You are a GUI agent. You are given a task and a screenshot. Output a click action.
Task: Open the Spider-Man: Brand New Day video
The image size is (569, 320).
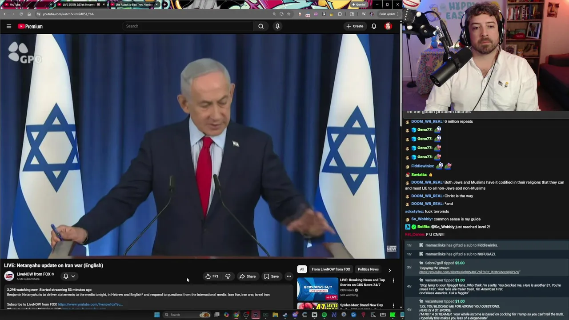pos(361,305)
